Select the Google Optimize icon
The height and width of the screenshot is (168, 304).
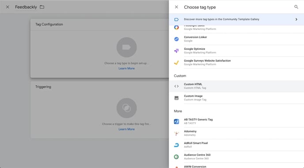tap(176, 51)
